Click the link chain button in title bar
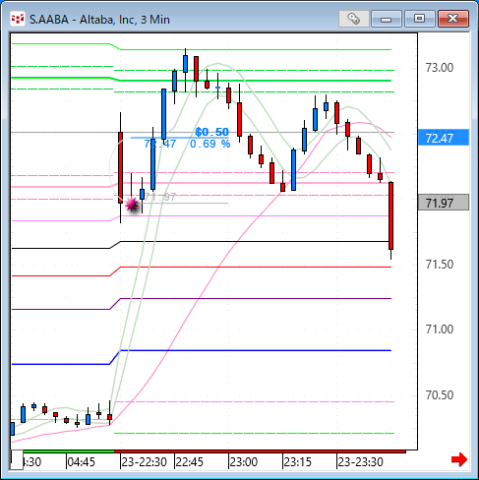The image size is (479, 480). (354, 19)
